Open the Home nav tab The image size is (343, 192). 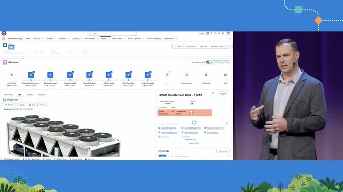coord(28,39)
